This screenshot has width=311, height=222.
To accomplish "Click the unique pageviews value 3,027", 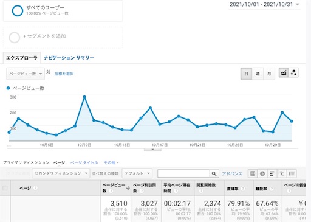I will (x=149, y=203).
